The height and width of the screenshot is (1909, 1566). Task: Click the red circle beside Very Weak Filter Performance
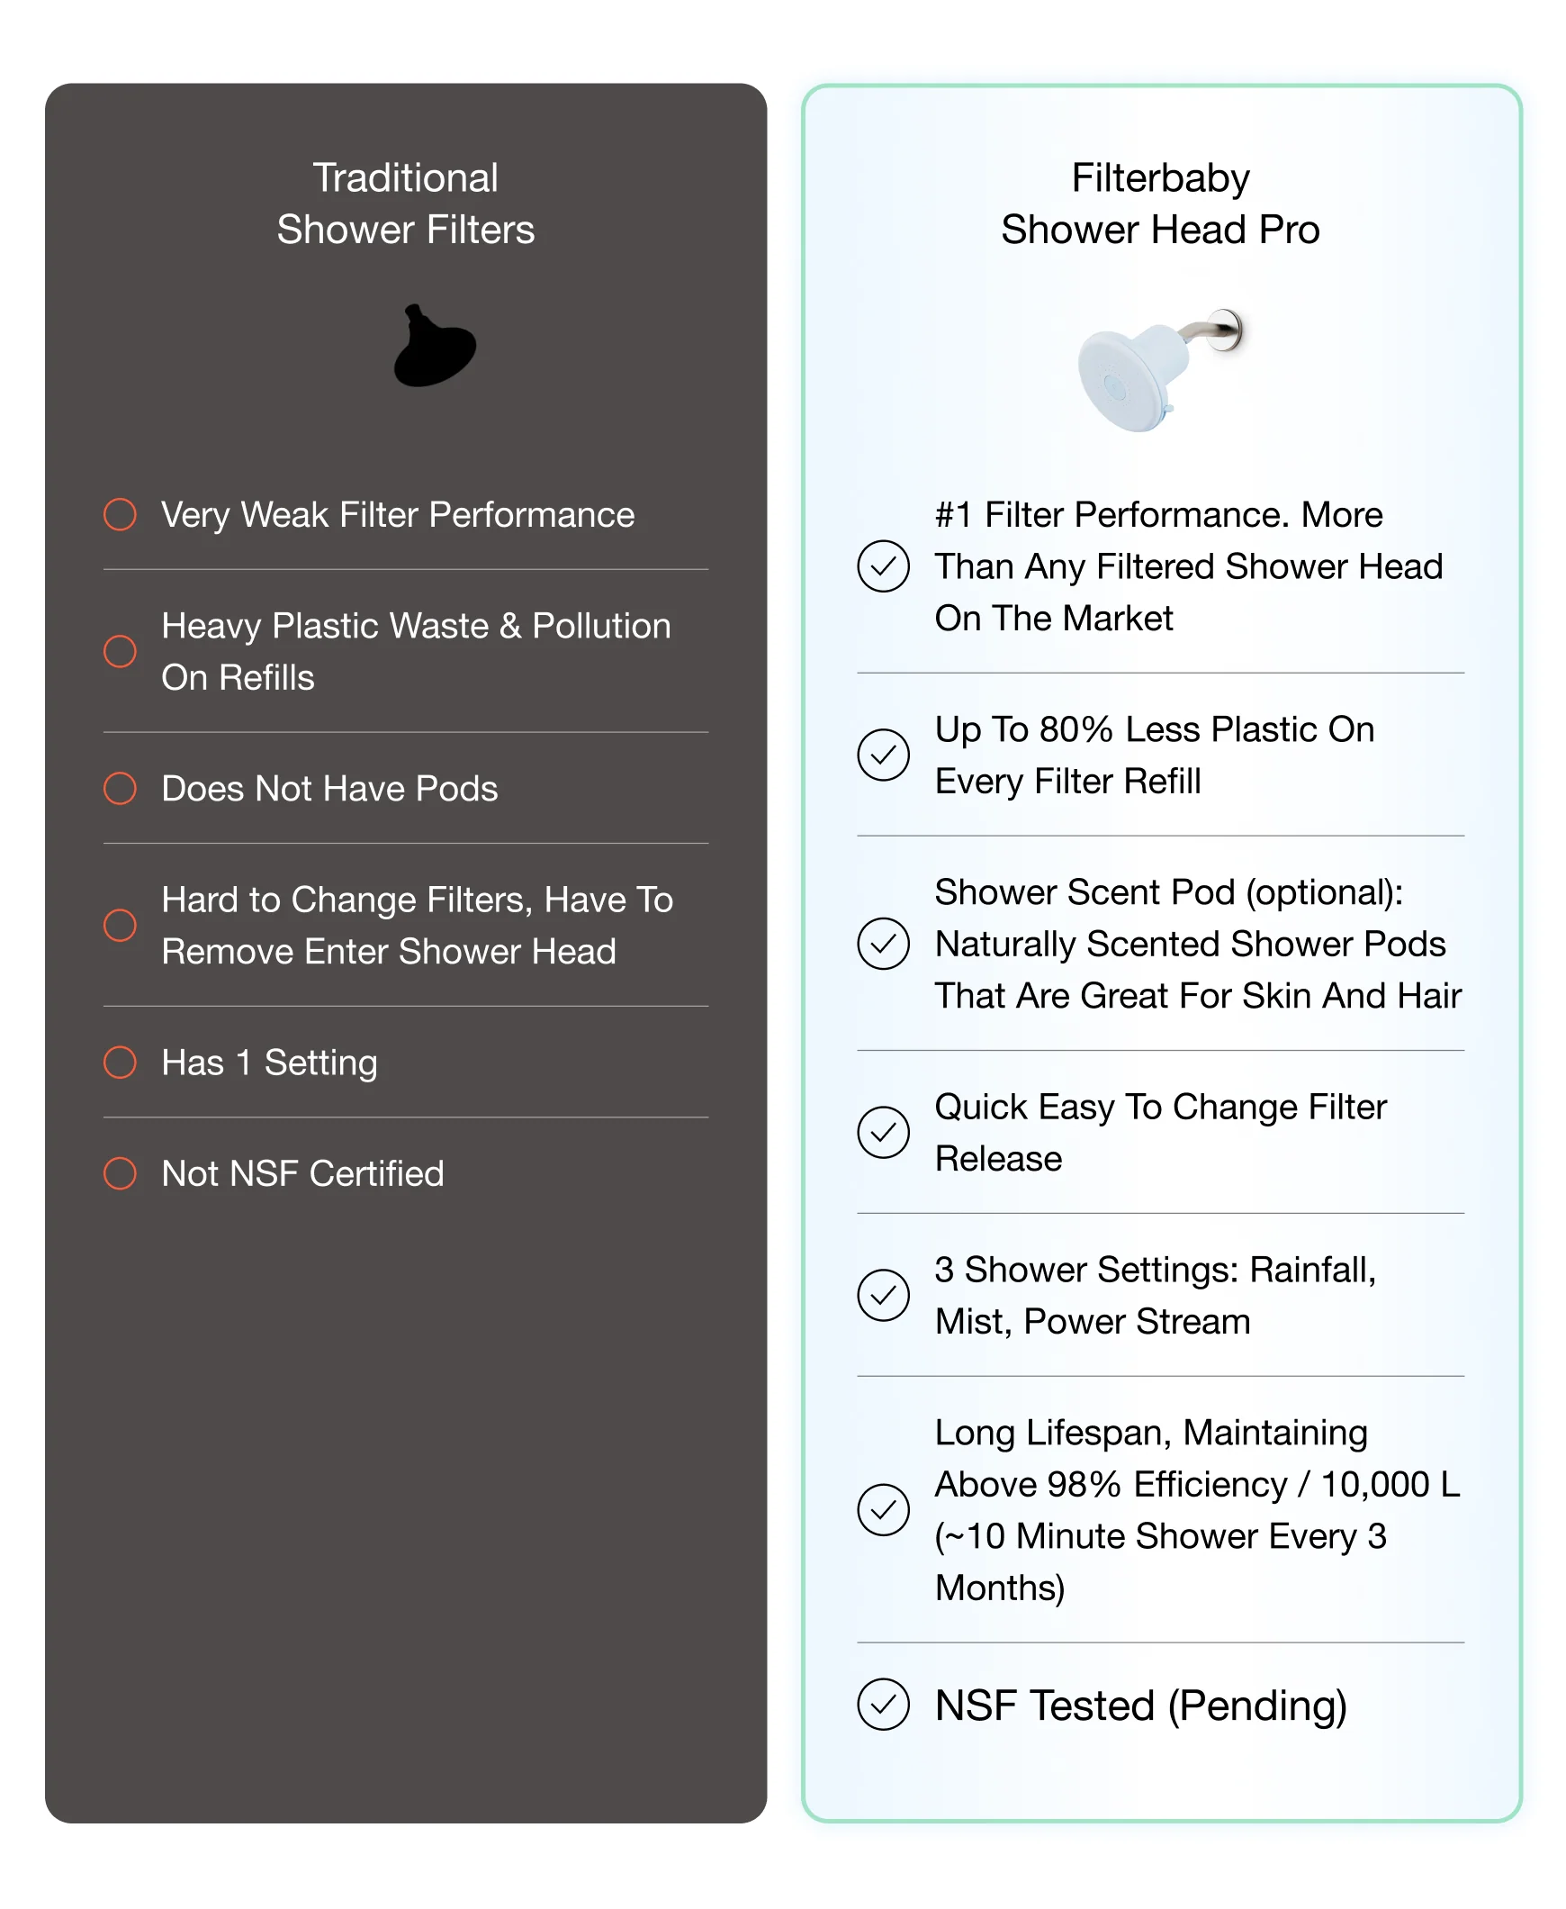click(120, 514)
